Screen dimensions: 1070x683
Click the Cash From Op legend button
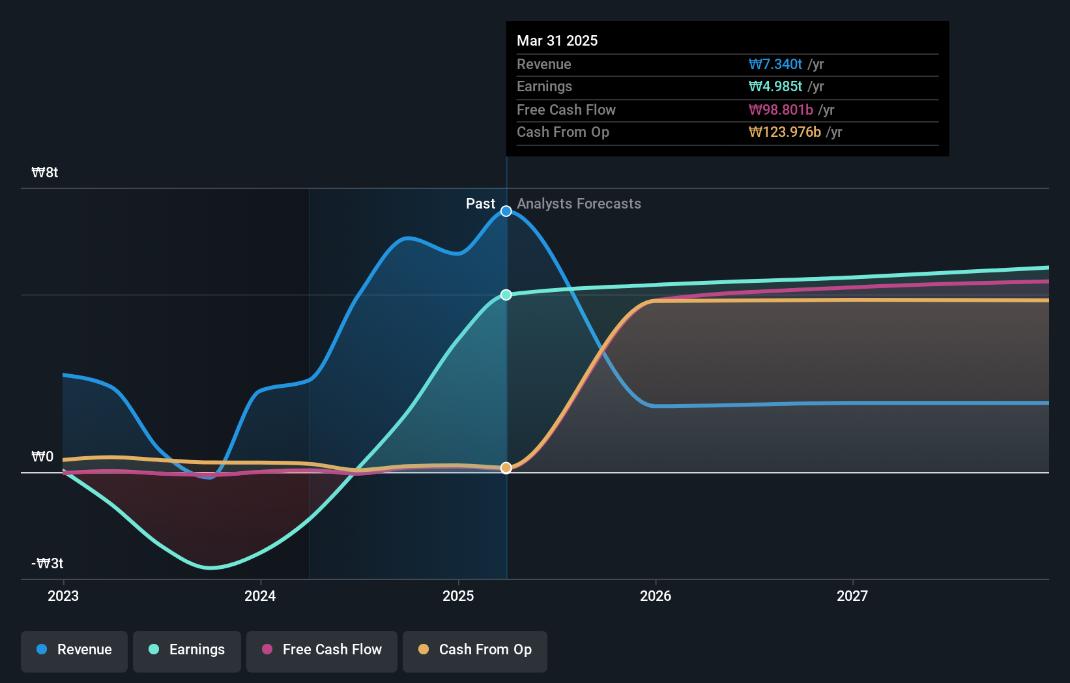pos(474,650)
